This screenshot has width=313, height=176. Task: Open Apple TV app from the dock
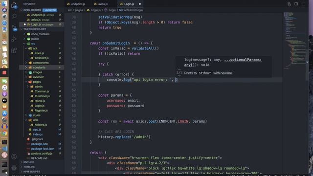coord(4,100)
